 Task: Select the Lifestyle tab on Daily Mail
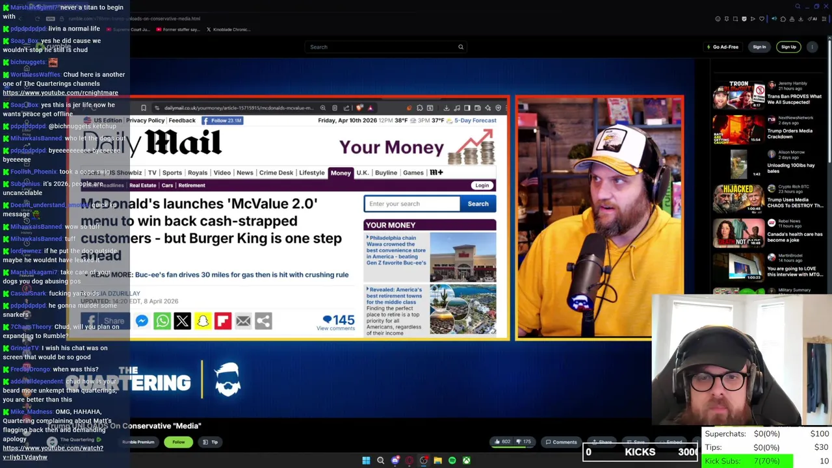[x=312, y=173]
